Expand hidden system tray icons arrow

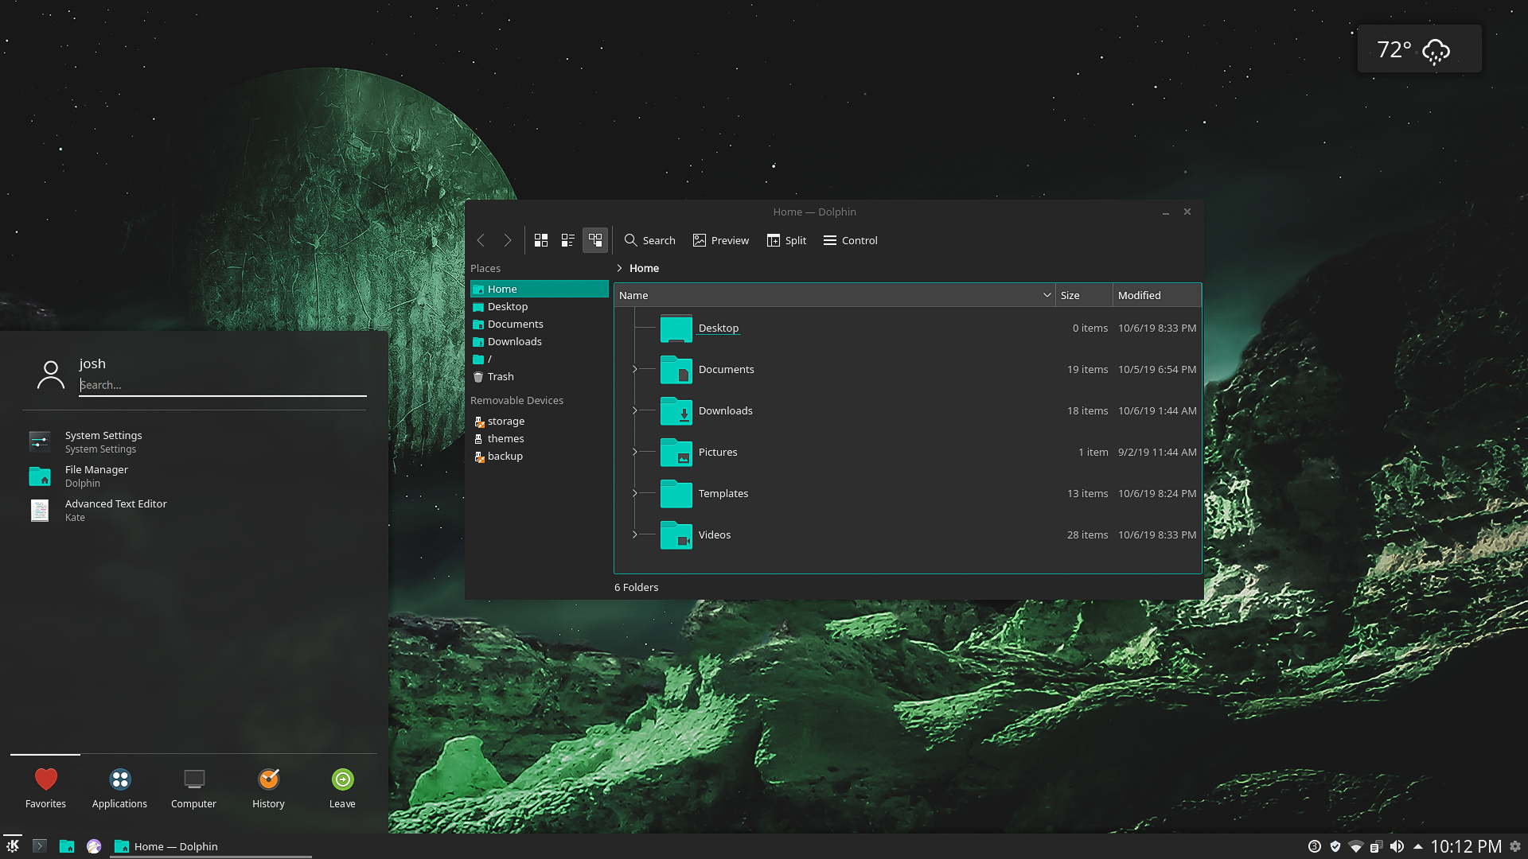[1418, 846]
